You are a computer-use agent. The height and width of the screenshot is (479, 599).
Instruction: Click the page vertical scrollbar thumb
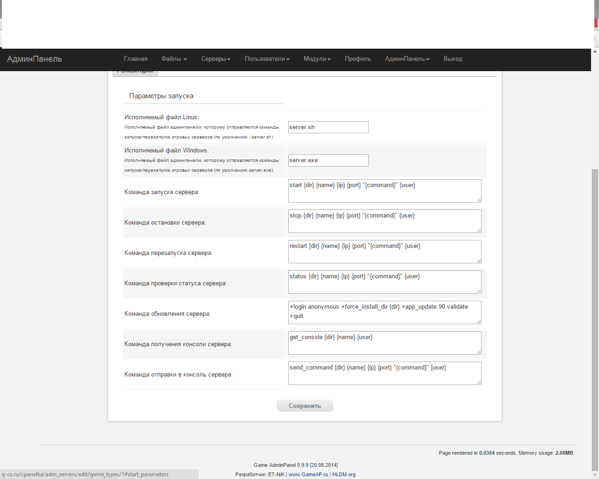point(595,318)
